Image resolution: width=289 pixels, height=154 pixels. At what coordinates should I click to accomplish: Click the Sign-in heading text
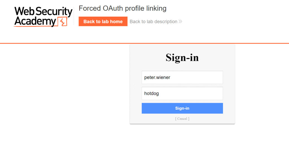pos(182,58)
